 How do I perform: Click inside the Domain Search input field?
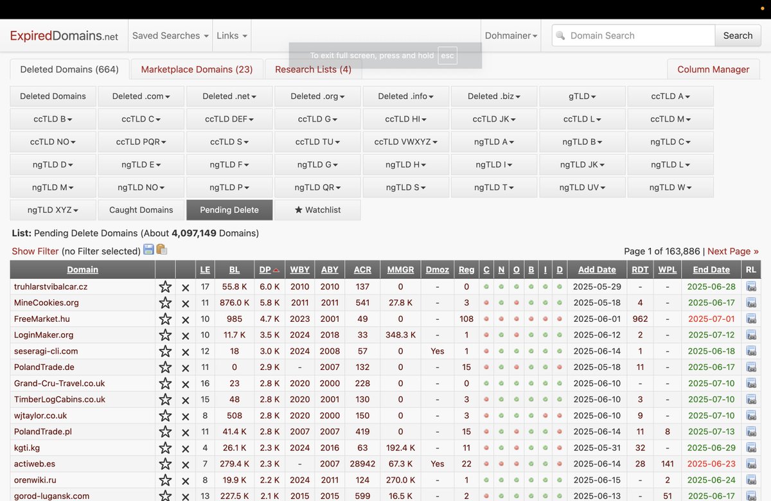tap(636, 35)
